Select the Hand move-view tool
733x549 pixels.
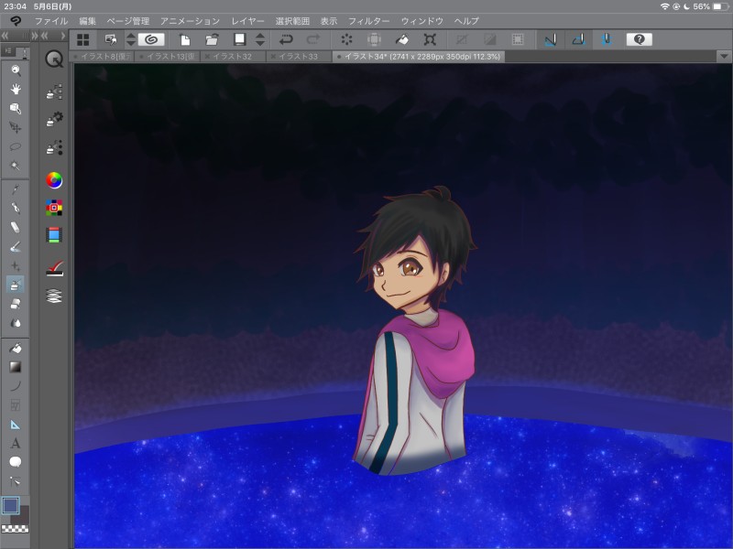pos(16,89)
